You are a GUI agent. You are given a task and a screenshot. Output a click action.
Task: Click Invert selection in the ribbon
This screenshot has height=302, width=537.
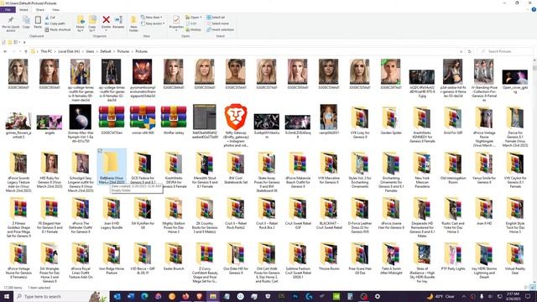(220, 30)
